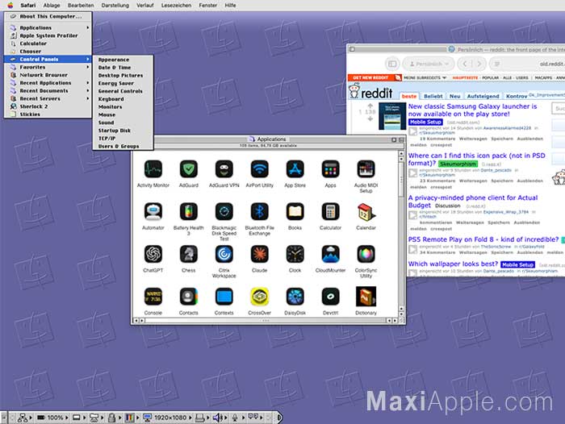
Task: Open the AirPort Utility app icon
Action: click(x=259, y=169)
